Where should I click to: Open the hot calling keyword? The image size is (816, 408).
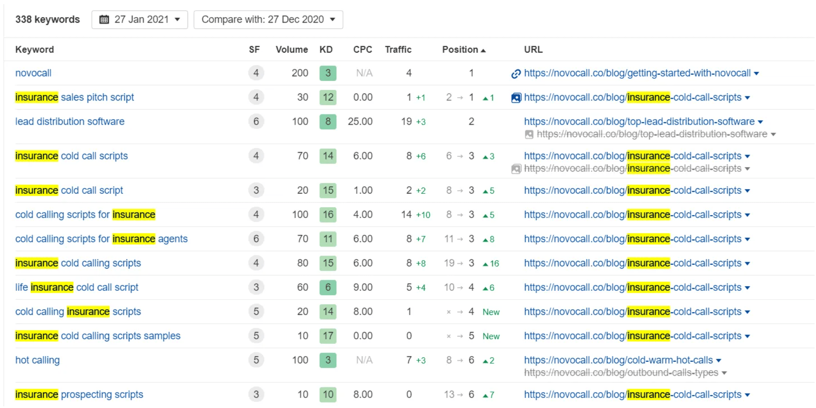pyautogui.click(x=38, y=360)
